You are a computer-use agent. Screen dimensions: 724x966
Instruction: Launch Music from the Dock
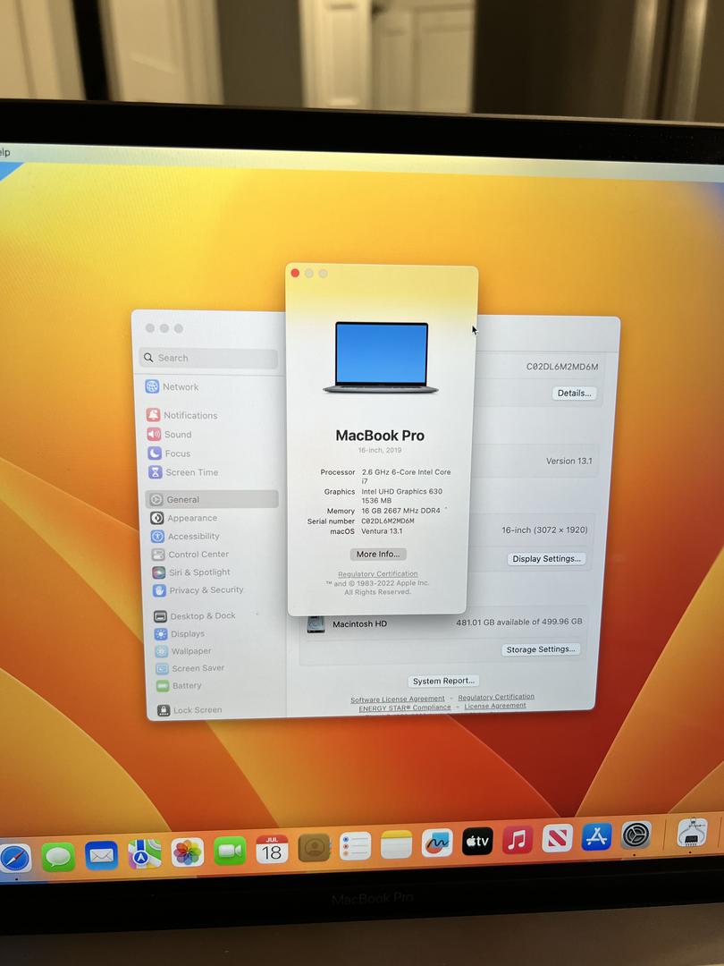(x=518, y=839)
